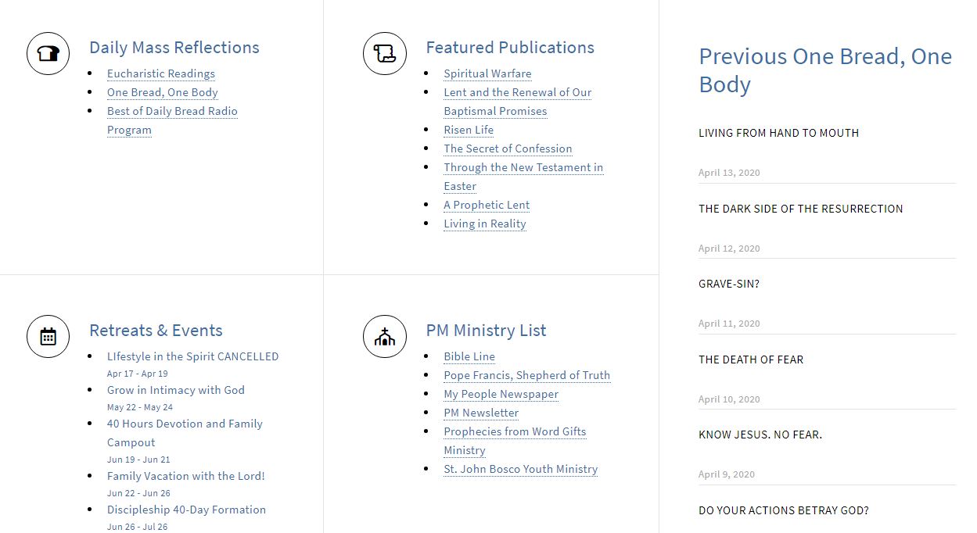Click the bread icon beside Daily Mass Reflections

tap(48, 54)
